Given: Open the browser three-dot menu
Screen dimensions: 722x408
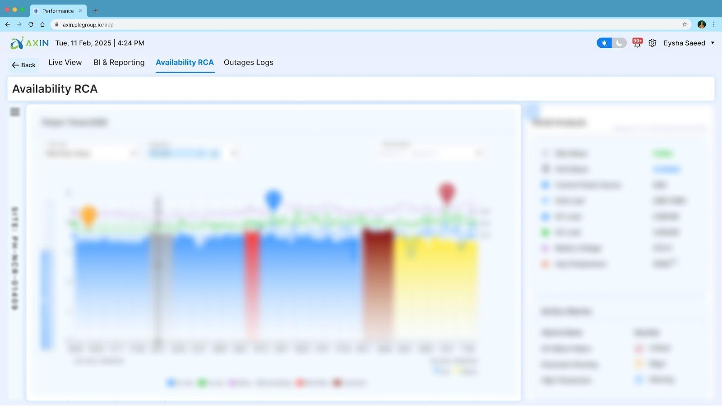Looking at the screenshot, I should click(x=713, y=25).
